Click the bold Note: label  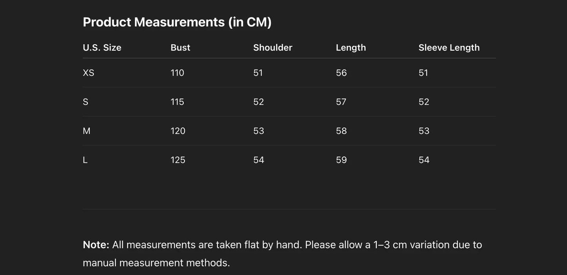(x=96, y=245)
